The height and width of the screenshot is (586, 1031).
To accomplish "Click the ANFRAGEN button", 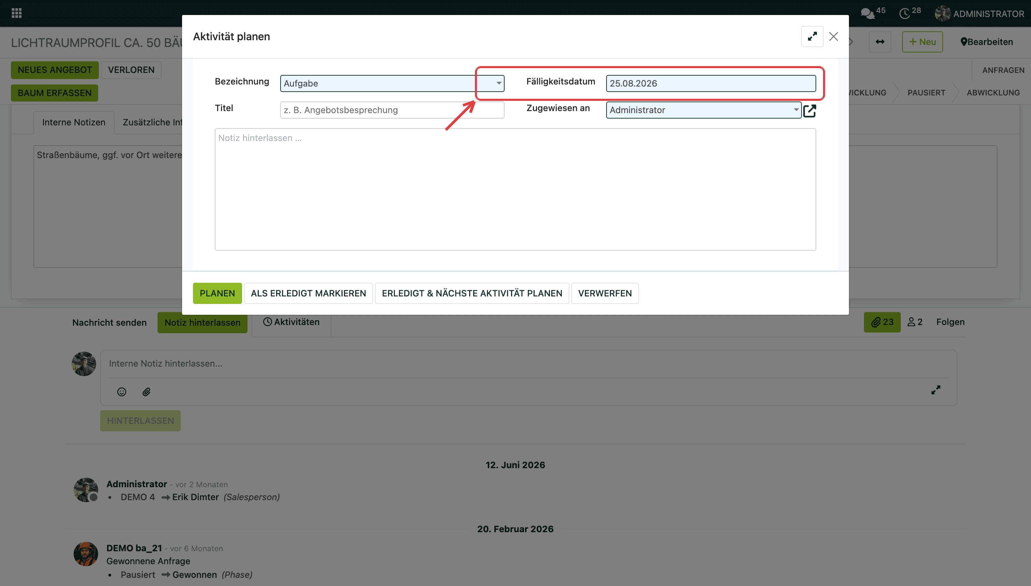I will pyautogui.click(x=1003, y=70).
